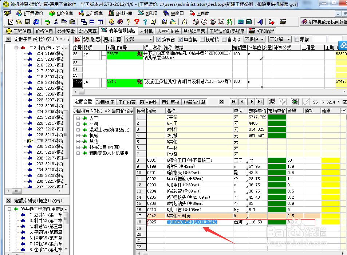The image size is (347, 255).
Task: Open the B材料库 menu
Action: (121, 13)
